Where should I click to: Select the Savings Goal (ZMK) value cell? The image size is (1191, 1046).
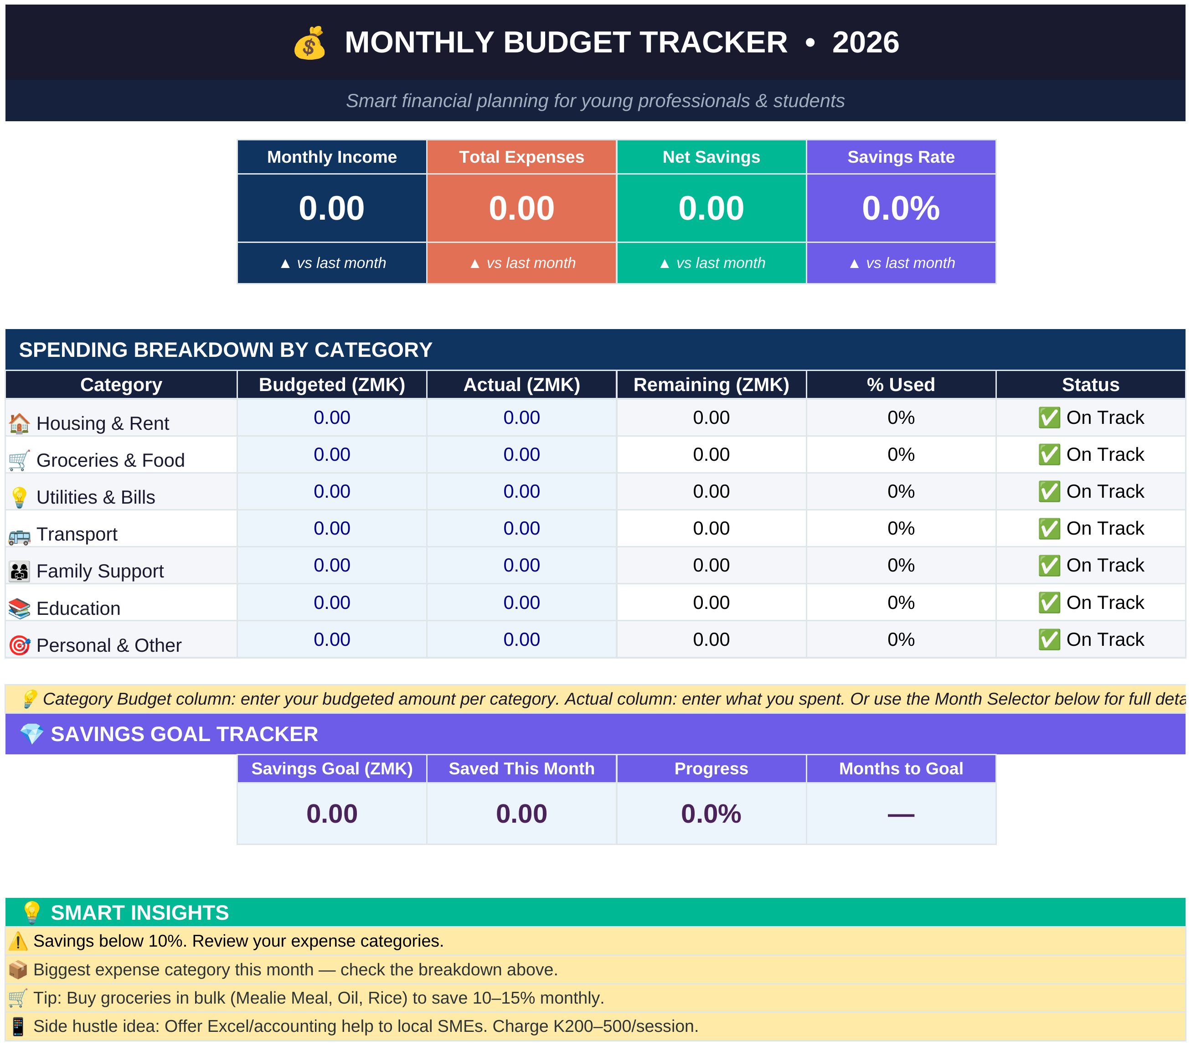click(x=331, y=814)
